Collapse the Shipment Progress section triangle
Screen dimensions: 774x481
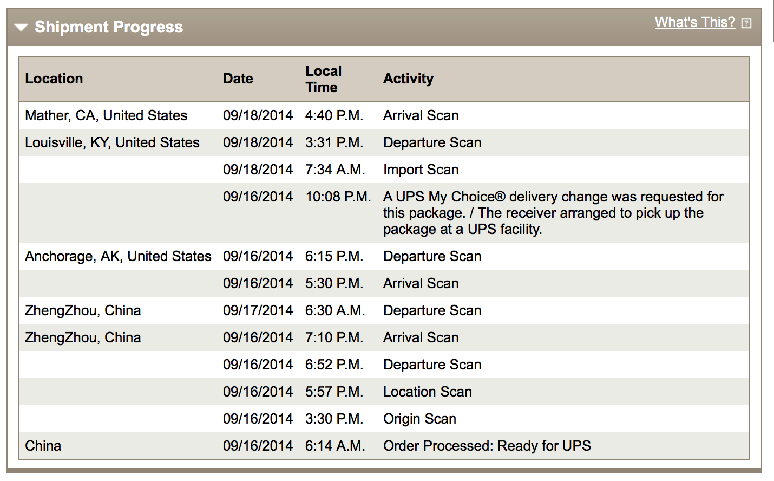coord(21,28)
